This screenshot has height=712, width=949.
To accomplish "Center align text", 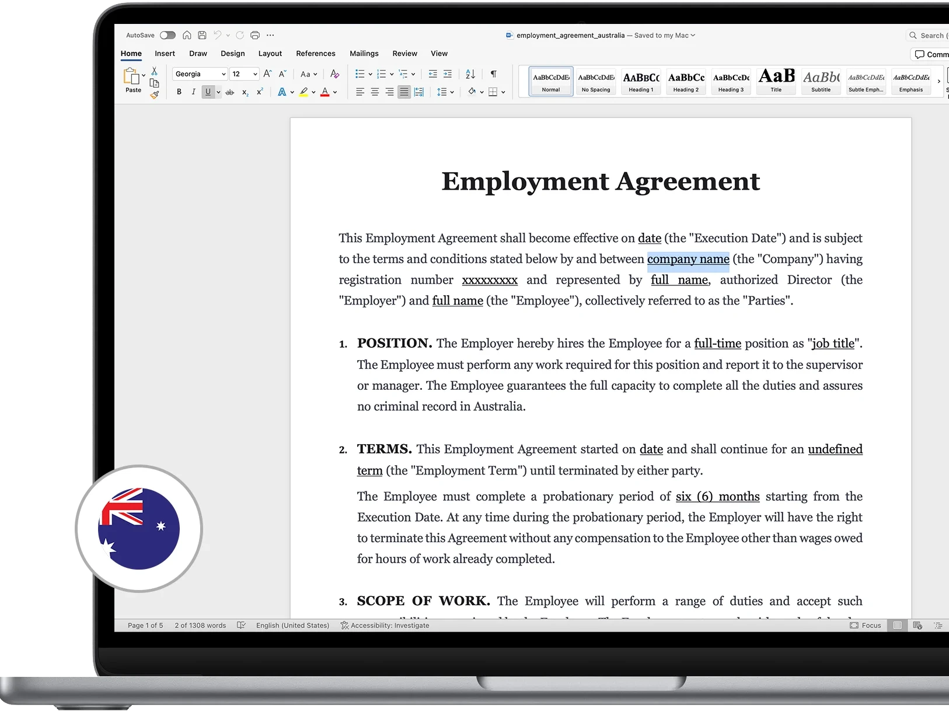I will click(375, 92).
